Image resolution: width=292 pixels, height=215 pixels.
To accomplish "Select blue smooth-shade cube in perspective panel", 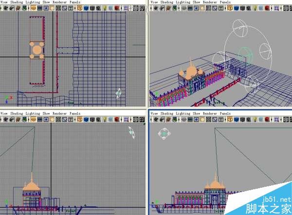I will click(x=237, y=8).
